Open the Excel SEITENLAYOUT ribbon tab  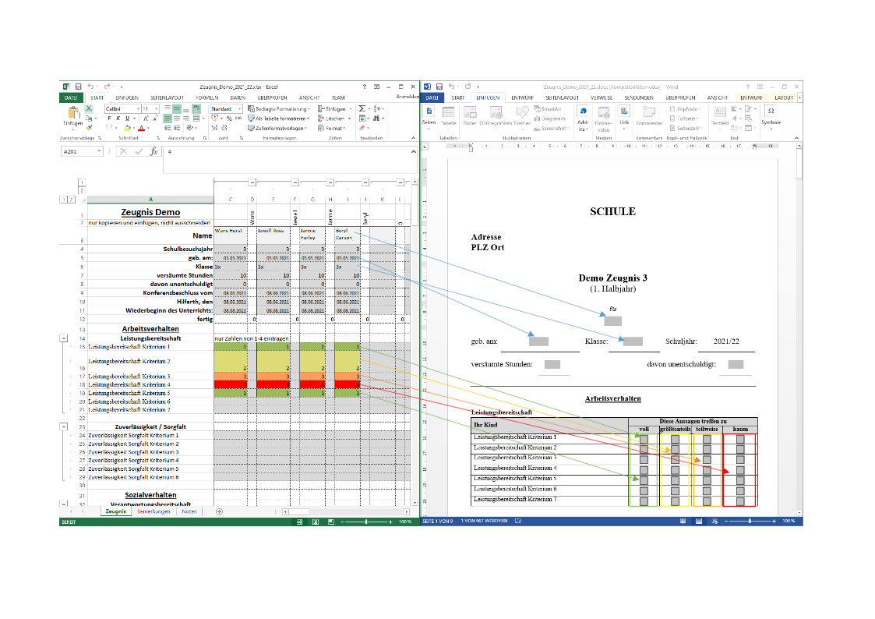click(x=167, y=97)
